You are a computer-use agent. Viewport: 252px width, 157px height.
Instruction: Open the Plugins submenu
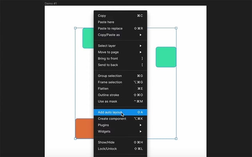(x=120, y=125)
